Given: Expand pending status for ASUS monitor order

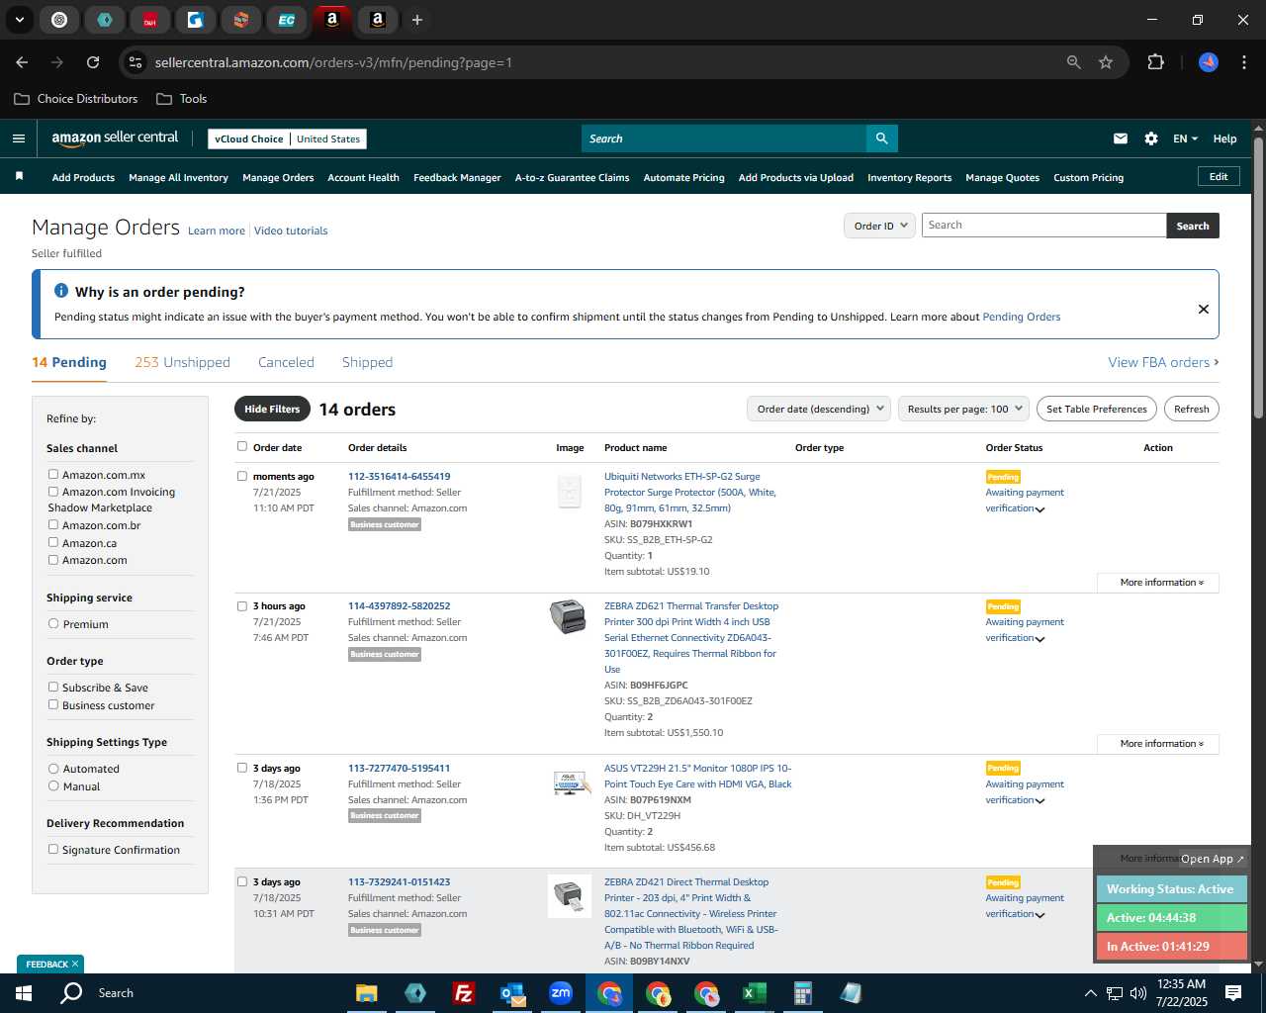Looking at the screenshot, I should coord(1040,801).
